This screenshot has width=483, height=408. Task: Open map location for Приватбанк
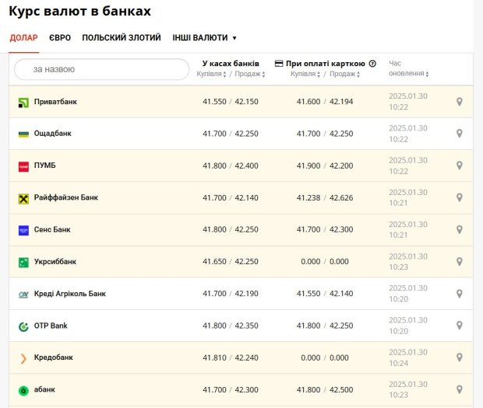(x=459, y=102)
